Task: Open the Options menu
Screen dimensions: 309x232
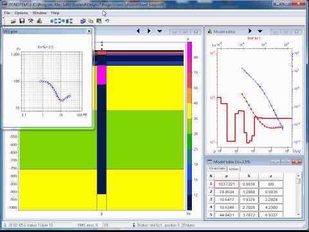Action: click(x=21, y=13)
